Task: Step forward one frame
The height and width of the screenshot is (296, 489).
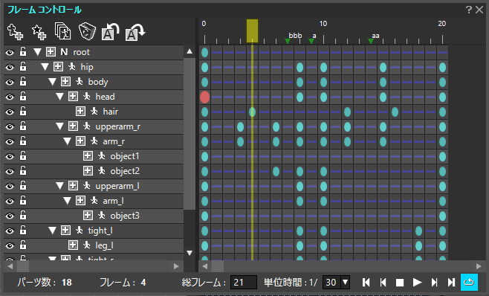Action: [434, 283]
